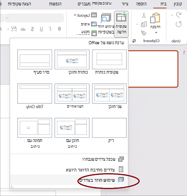This screenshot has height=196, width=187.
Task: Toggle Strikethrough formatting
Action: click(x=23, y=29)
